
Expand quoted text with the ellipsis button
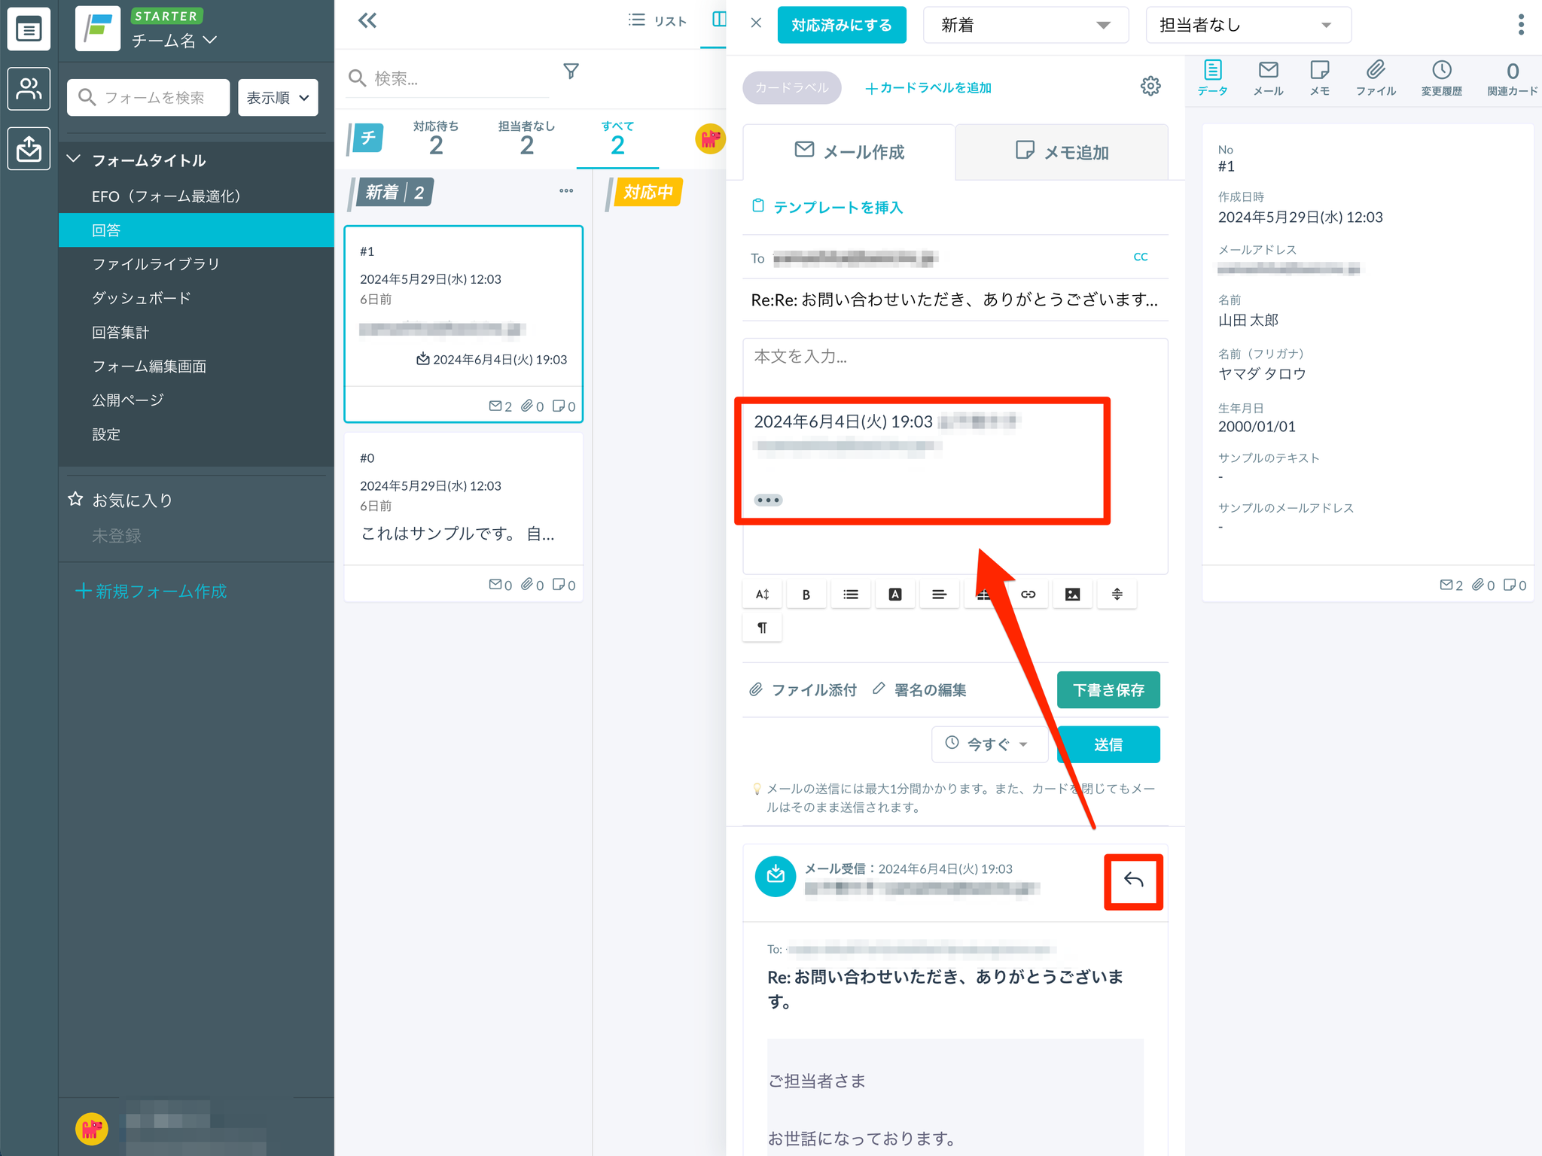point(768,500)
